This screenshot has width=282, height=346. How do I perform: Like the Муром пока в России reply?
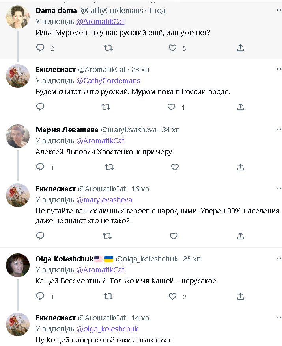coord(171,107)
